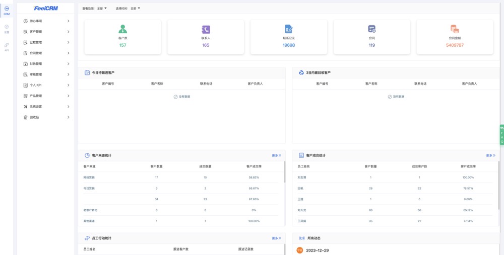
Task: Click the 系统设置 tools icon in sidebar
Action: click(26, 107)
